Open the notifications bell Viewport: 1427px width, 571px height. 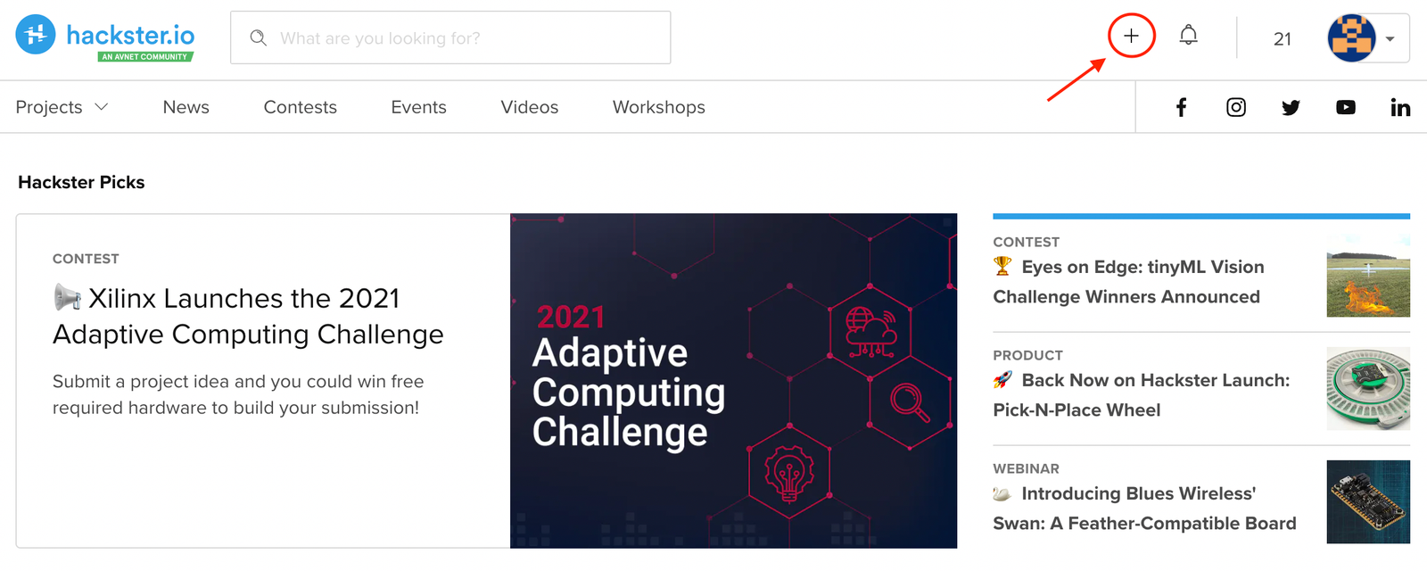pos(1188,36)
